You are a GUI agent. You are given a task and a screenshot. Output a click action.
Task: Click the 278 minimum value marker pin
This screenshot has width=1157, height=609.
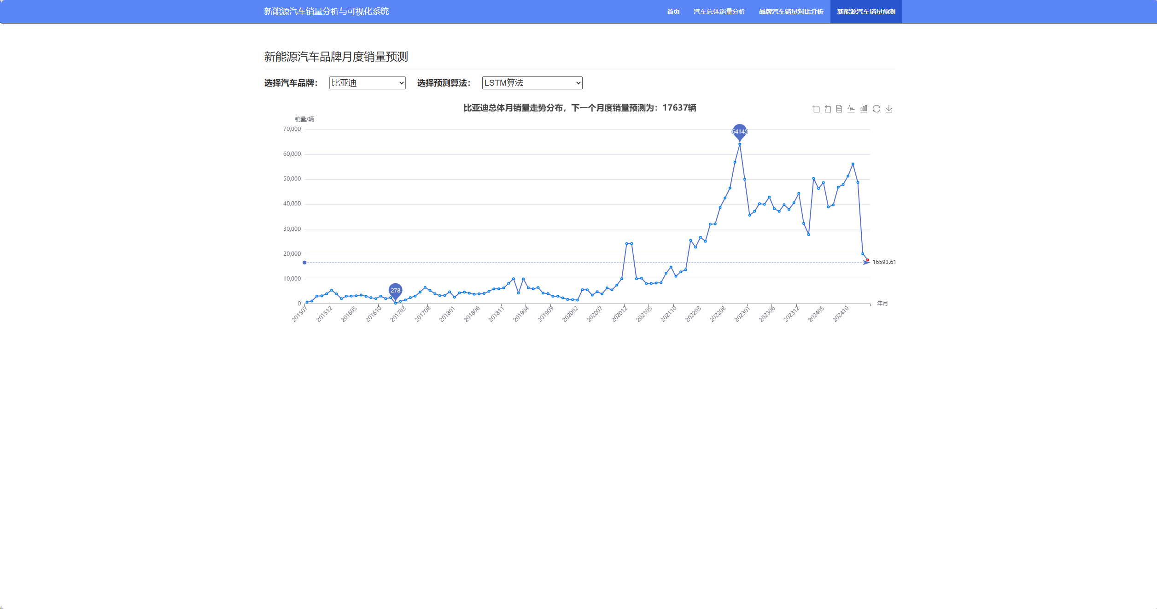(395, 290)
